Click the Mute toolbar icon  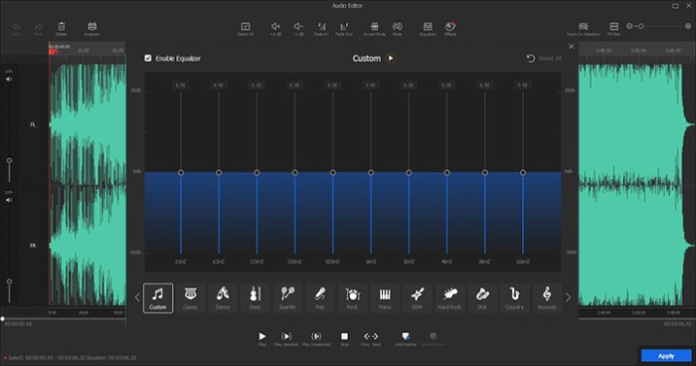tap(398, 27)
